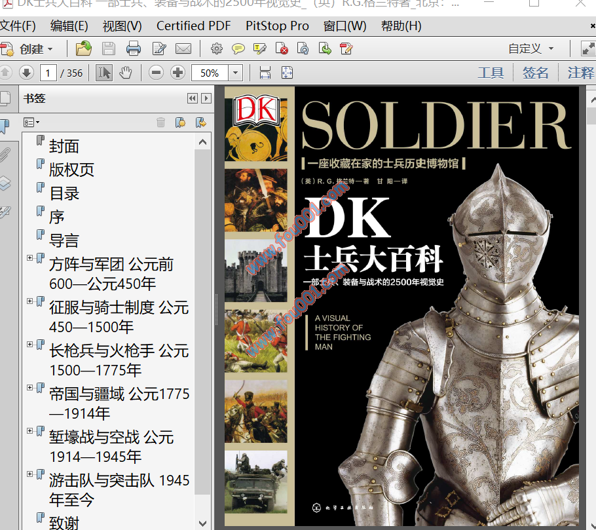Open the page thumbnails sidebar icon

click(5, 98)
